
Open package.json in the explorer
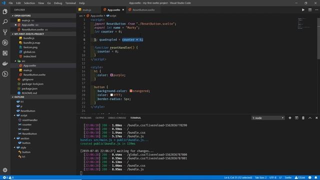29,88
